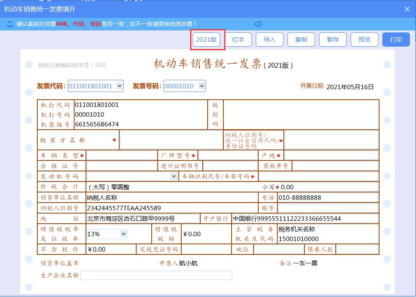
Task: Mute the alert sound with the speaker icon
Action: click(259, 24)
